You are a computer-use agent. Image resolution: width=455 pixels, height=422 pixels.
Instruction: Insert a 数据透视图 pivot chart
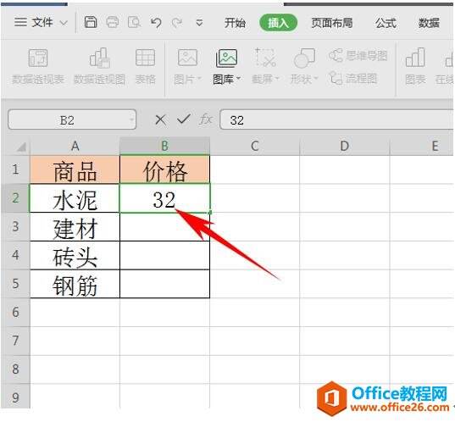point(99,67)
